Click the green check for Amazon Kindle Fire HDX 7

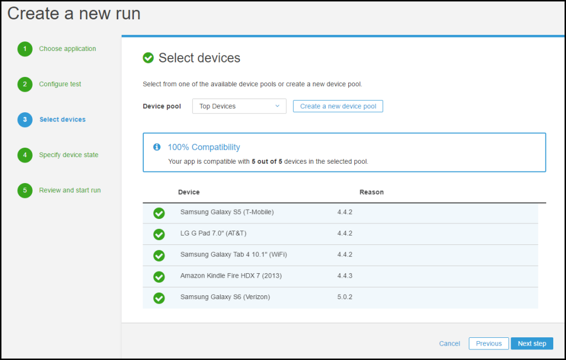coord(159,276)
